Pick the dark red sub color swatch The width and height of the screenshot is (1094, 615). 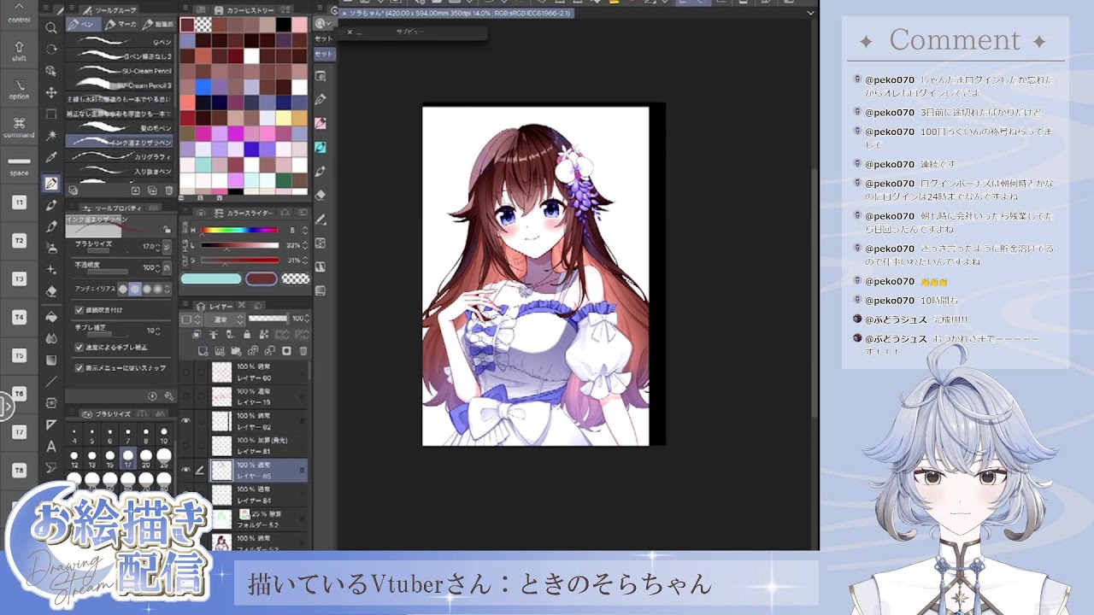pyautogui.click(x=262, y=278)
